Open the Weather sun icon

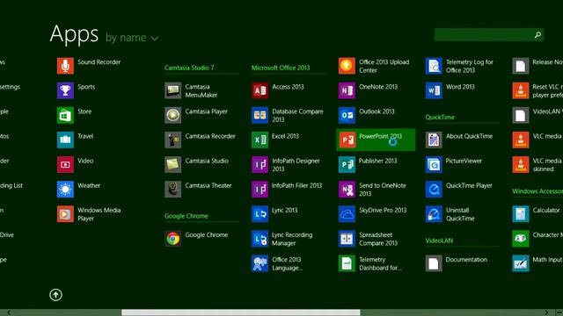tap(65, 190)
